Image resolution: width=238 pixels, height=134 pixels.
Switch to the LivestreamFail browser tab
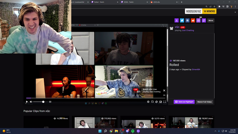coord(79,2)
